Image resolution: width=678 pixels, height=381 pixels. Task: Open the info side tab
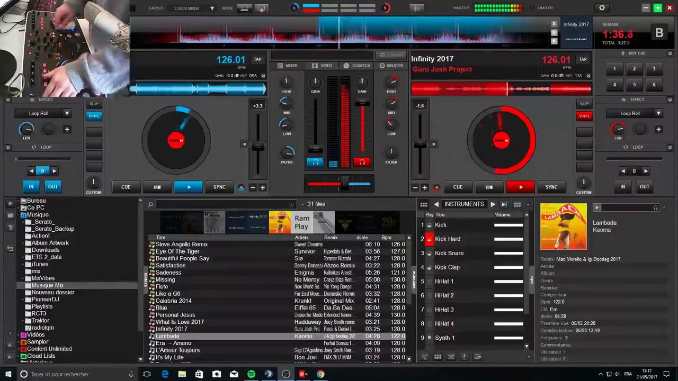[532, 279]
